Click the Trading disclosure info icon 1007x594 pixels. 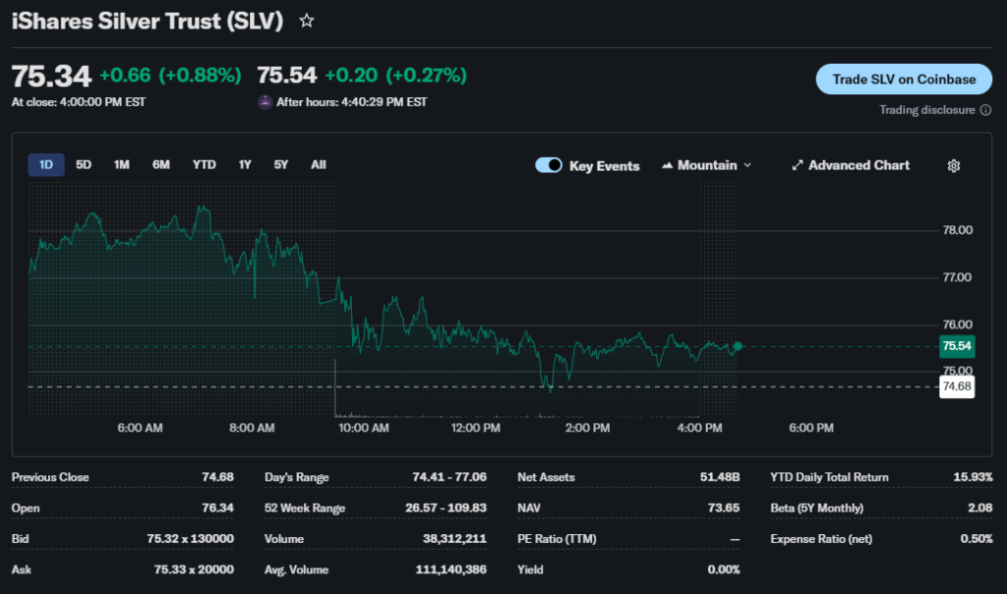pos(986,110)
